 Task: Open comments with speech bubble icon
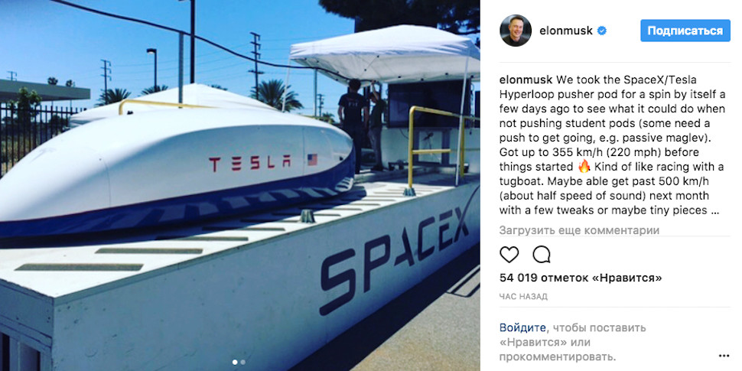pyautogui.click(x=542, y=255)
